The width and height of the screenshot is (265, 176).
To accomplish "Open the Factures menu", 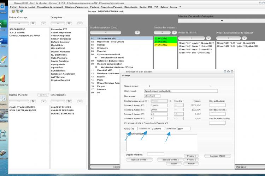I will (x=94, y=7).
